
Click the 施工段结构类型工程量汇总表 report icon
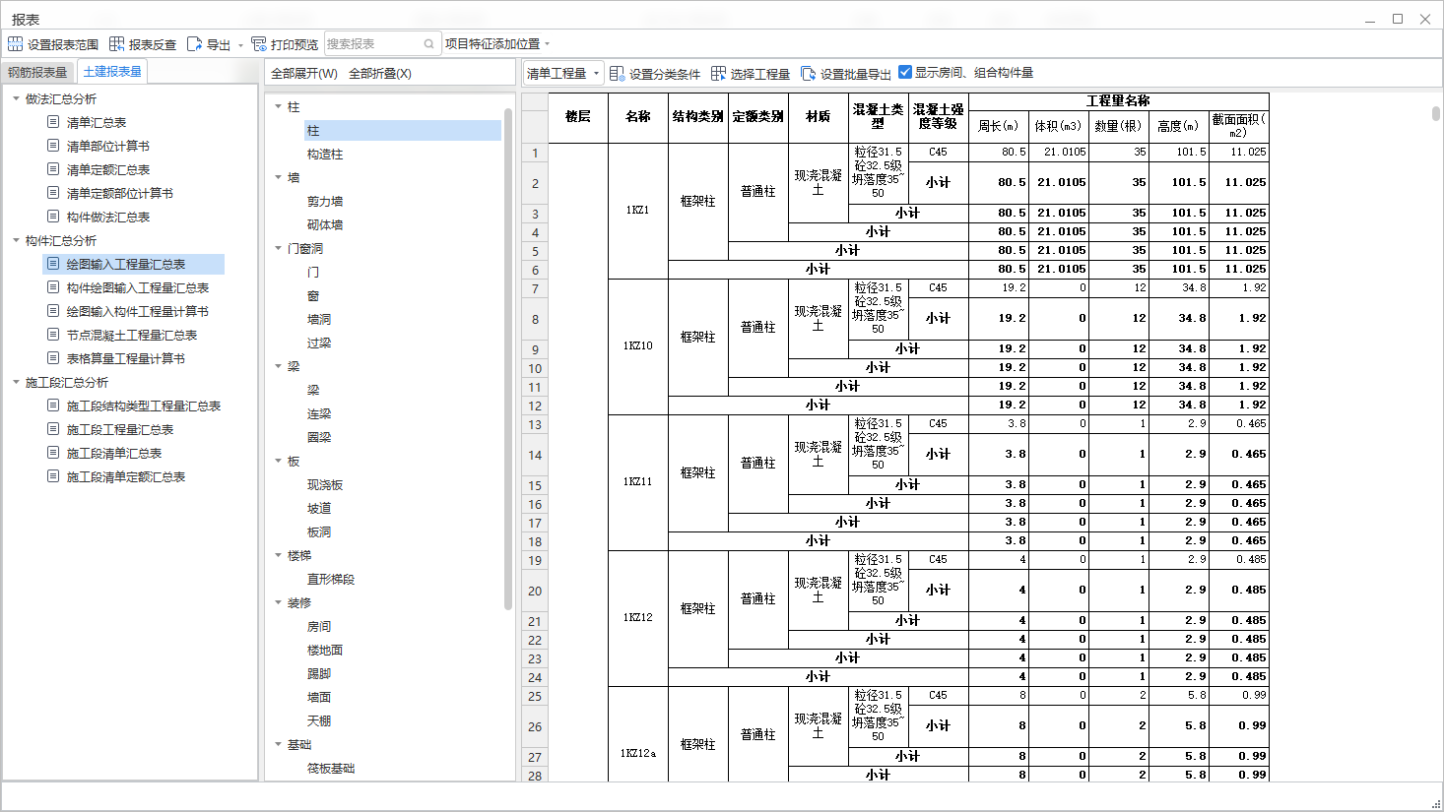point(53,406)
